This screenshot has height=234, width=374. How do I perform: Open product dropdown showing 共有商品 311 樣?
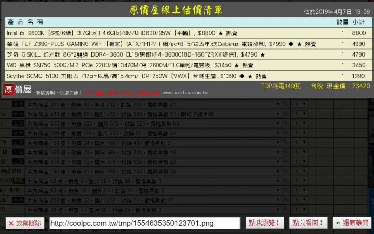(153, 105)
